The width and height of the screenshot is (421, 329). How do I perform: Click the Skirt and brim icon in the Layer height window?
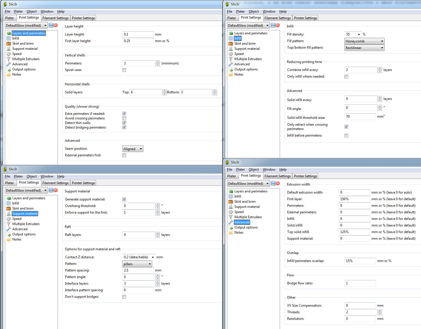(x=9, y=44)
